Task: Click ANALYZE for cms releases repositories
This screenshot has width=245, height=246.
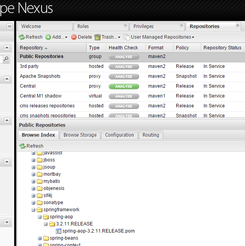Action: coord(124,106)
